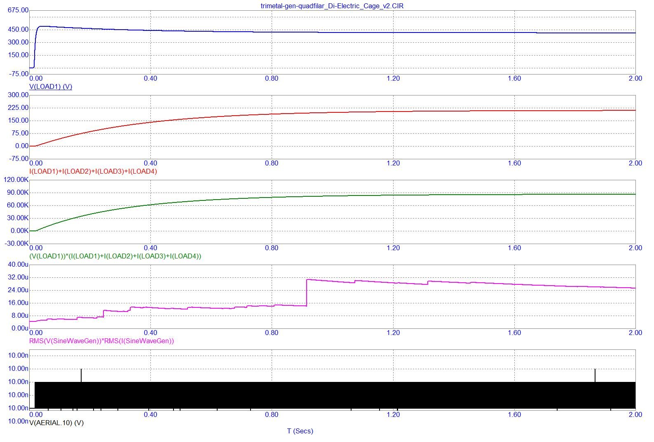Click the 1.60 x-axis label of the power plot
The image size is (654, 442).
(514, 248)
